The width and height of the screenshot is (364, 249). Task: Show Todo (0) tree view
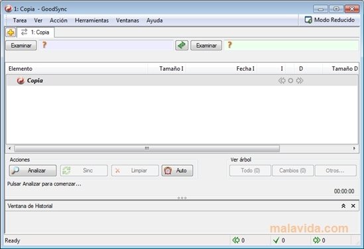click(x=250, y=170)
